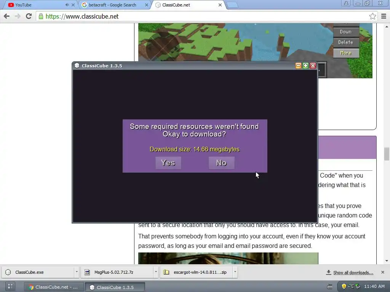The height and width of the screenshot is (292, 390).
Task: Click the MsgPlus archive file icon
Action: [87, 272]
